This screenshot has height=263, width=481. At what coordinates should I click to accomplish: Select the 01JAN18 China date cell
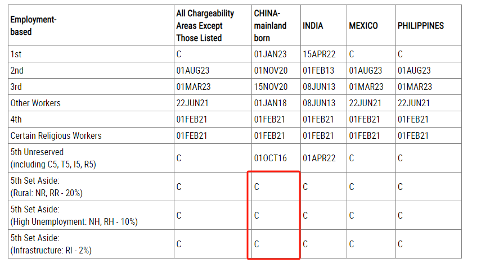pos(270,103)
